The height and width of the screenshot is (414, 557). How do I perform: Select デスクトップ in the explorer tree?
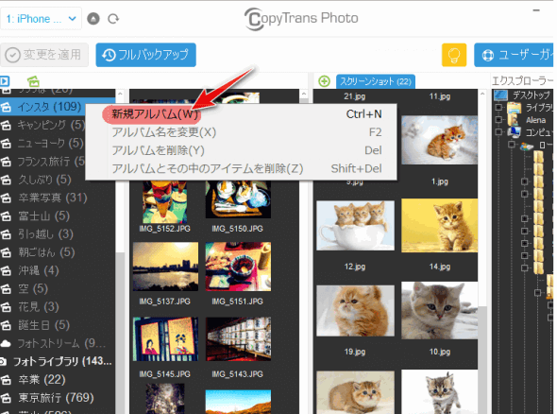coord(531,95)
